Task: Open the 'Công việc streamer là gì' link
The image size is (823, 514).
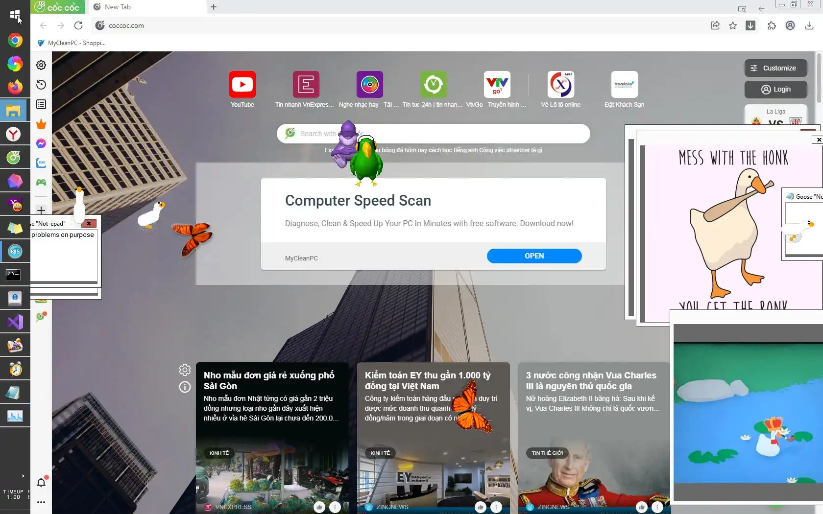Action: coord(510,150)
